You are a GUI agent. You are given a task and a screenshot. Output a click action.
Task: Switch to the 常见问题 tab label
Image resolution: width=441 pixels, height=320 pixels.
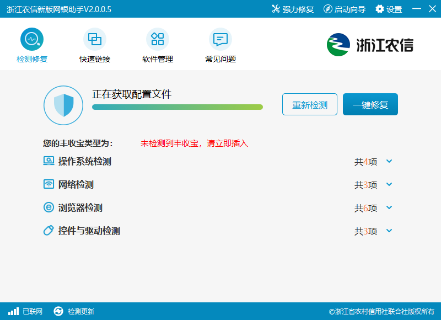coord(220,59)
